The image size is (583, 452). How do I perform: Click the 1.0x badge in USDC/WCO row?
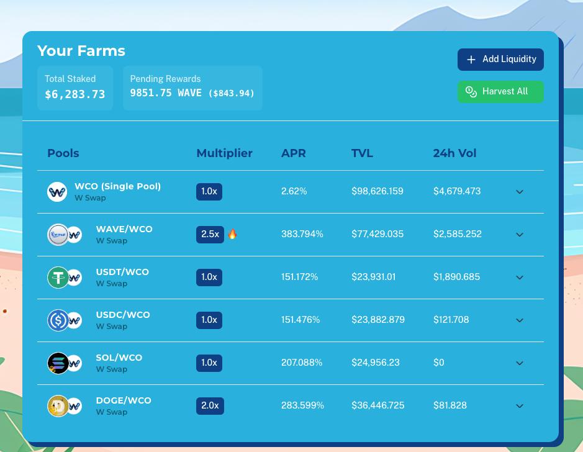[x=209, y=320]
